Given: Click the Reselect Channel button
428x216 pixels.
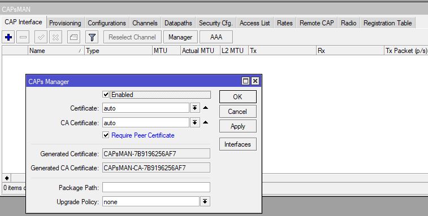Looking at the screenshot, I should (x=132, y=37).
